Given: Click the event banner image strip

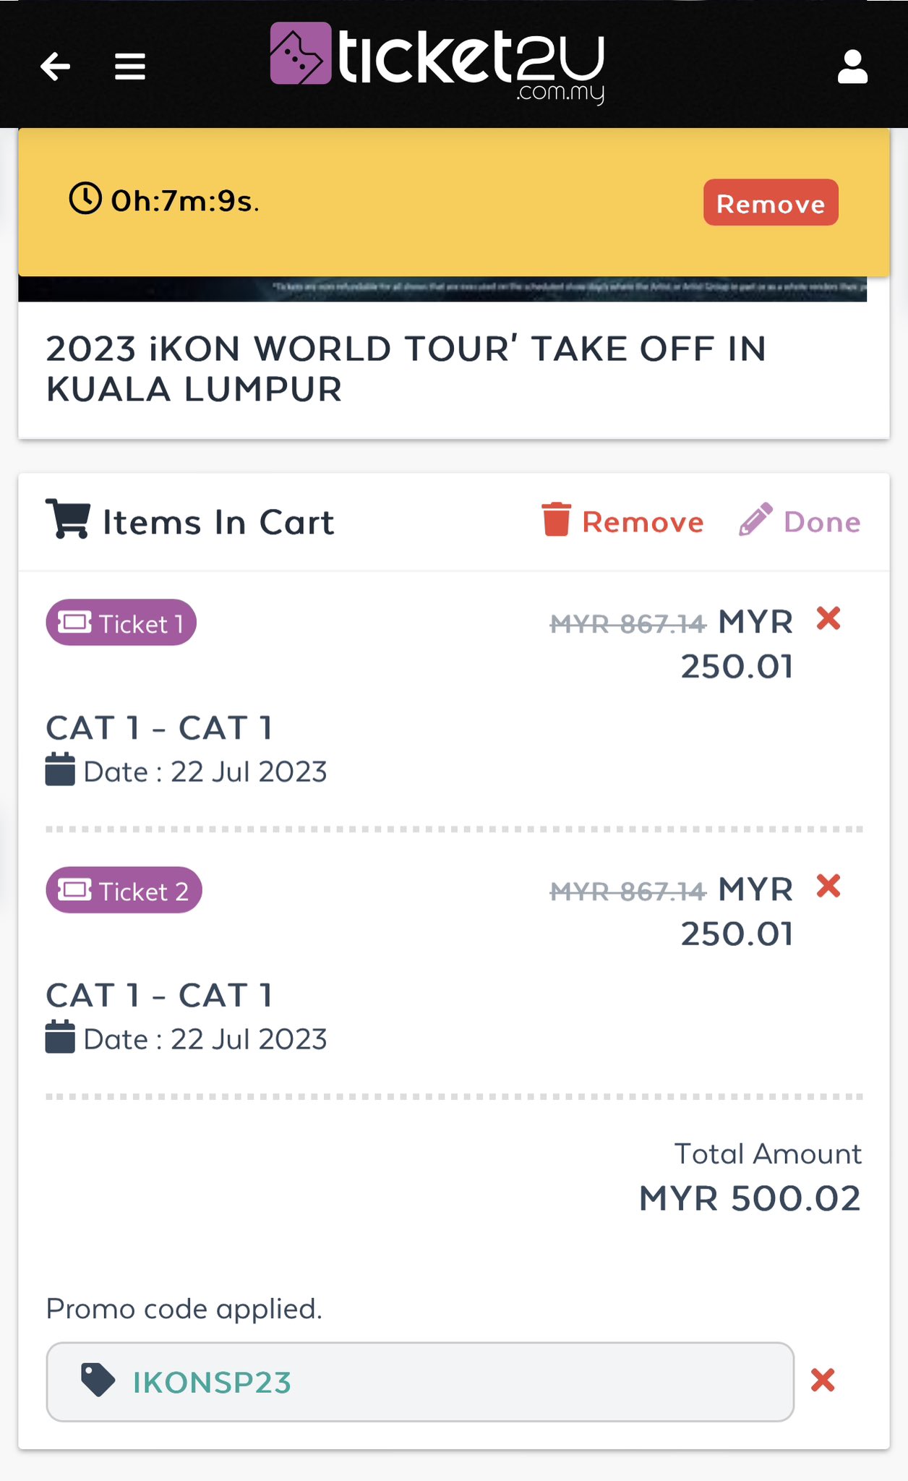Looking at the screenshot, I should [x=442, y=289].
